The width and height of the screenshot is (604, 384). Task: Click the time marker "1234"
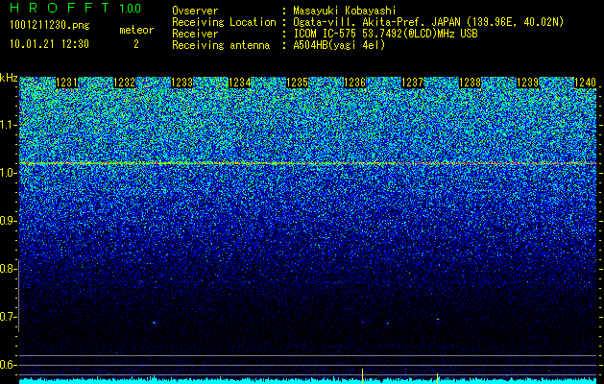click(240, 83)
